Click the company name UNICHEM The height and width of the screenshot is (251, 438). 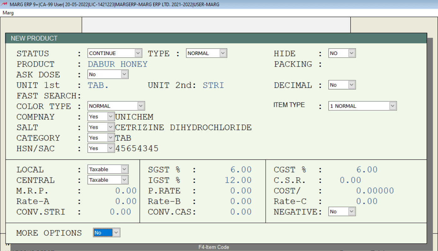[135, 117]
